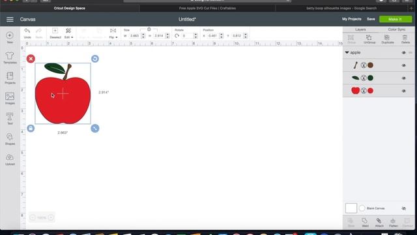Click the rotate handle on apple selection
The height and width of the screenshot is (235, 417).
click(x=95, y=59)
